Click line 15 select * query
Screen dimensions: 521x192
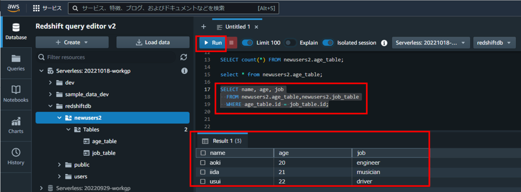coord(271,75)
